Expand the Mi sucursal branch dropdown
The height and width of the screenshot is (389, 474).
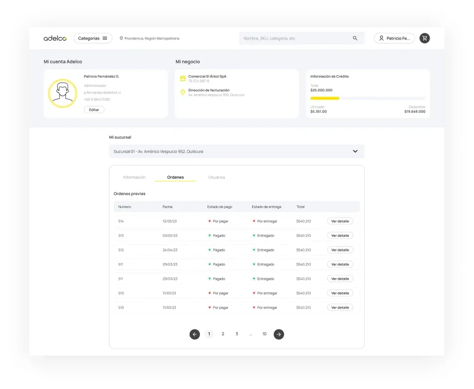point(237,151)
